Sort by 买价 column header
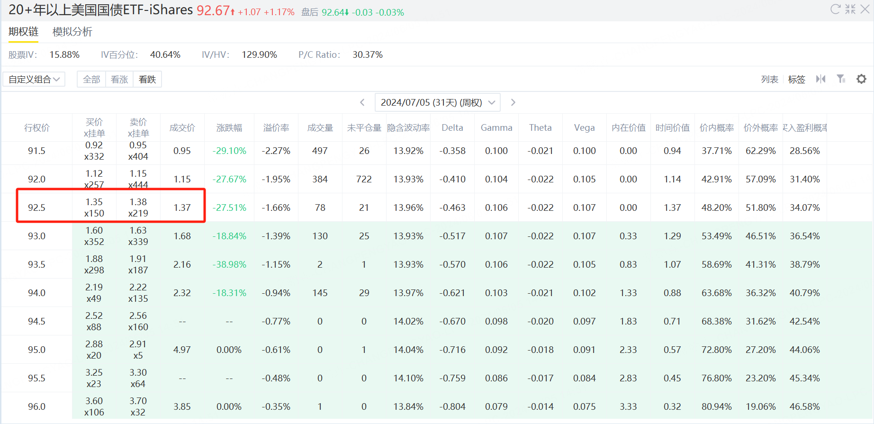 (x=94, y=127)
